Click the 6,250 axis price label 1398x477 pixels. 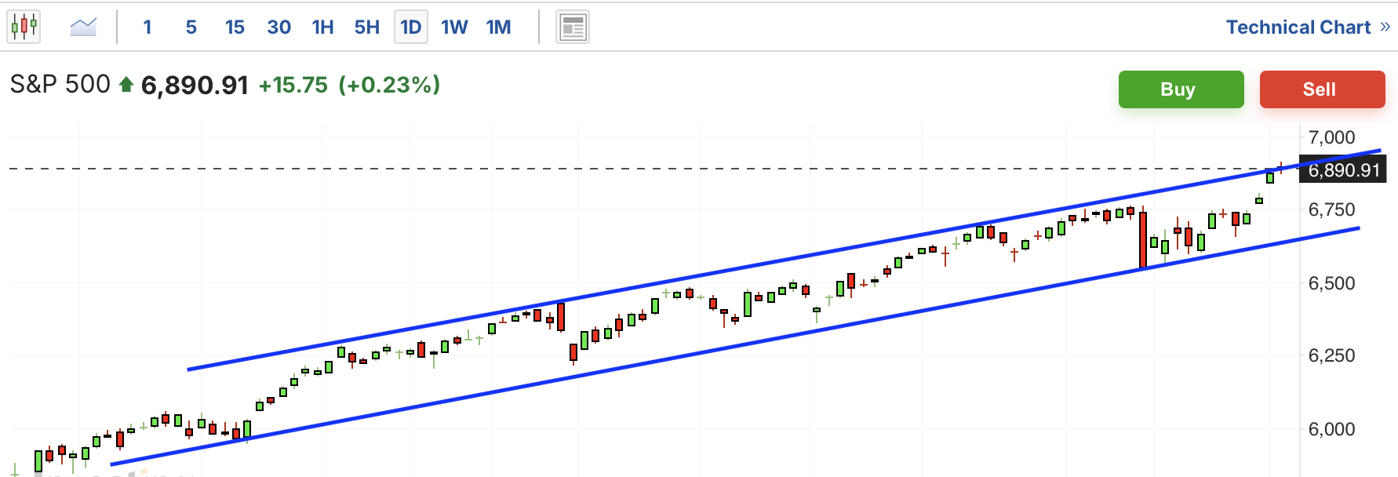(1331, 355)
